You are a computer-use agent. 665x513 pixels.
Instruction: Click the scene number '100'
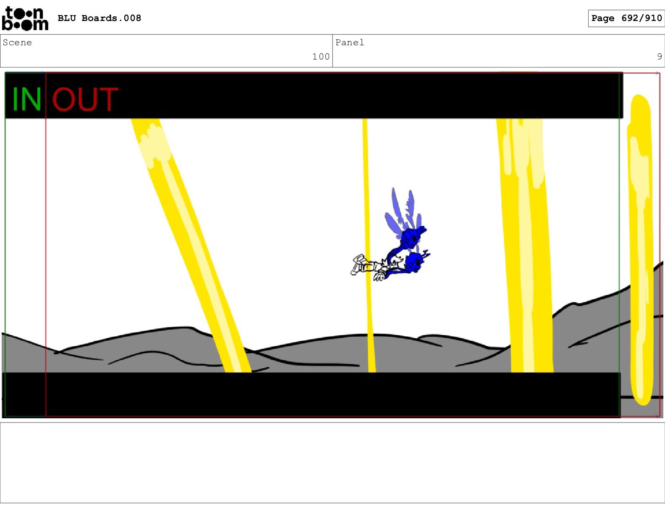[x=321, y=57]
